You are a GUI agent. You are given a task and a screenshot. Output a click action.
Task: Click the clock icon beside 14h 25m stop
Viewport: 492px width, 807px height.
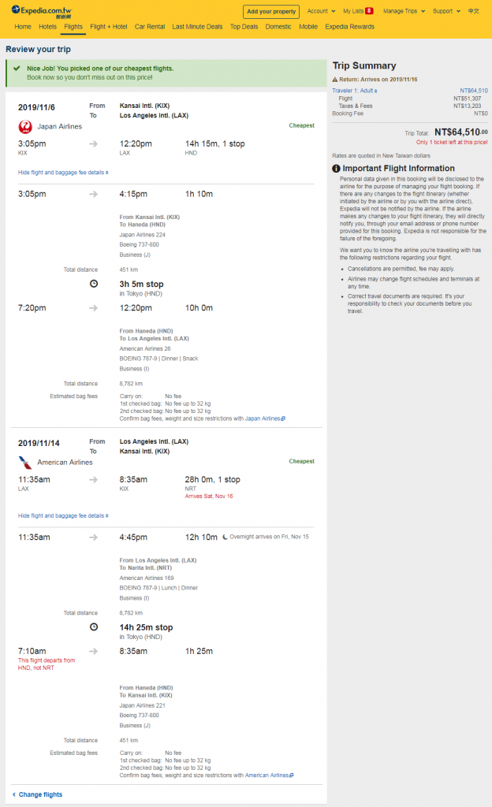pyautogui.click(x=94, y=627)
